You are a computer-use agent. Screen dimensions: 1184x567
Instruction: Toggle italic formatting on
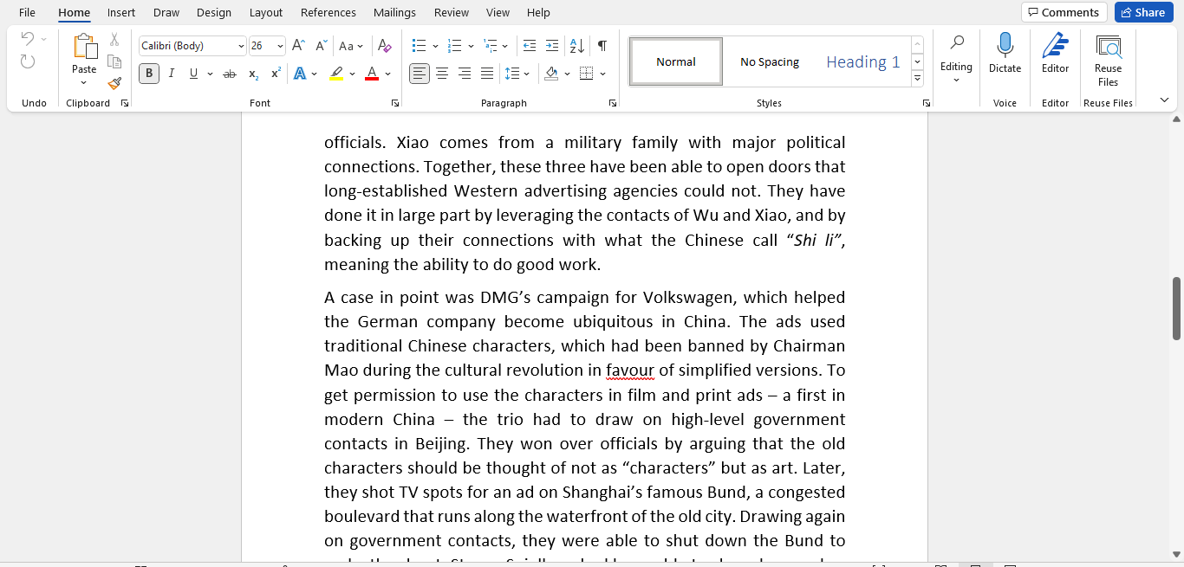point(171,74)
